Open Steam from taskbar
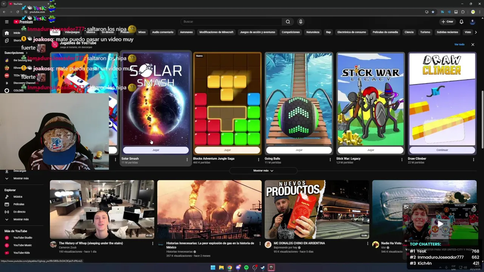Viewport: 484px width, 272px height. click(263, 267)
